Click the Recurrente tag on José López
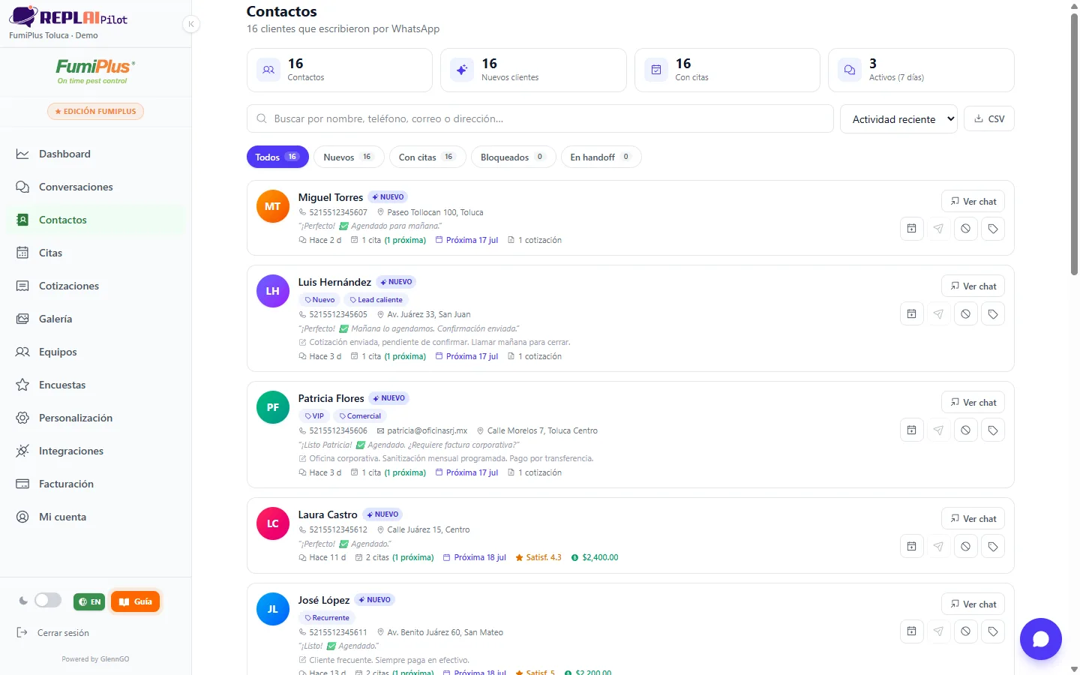Image resolution: width=1080 pixels, height=675 pixels. pyautogui.click(x=327, y=618)
